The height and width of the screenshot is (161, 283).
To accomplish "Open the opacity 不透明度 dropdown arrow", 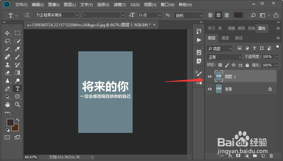I will [x=277, y=57].
